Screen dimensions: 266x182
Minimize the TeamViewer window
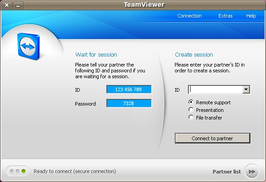(18, 5)
